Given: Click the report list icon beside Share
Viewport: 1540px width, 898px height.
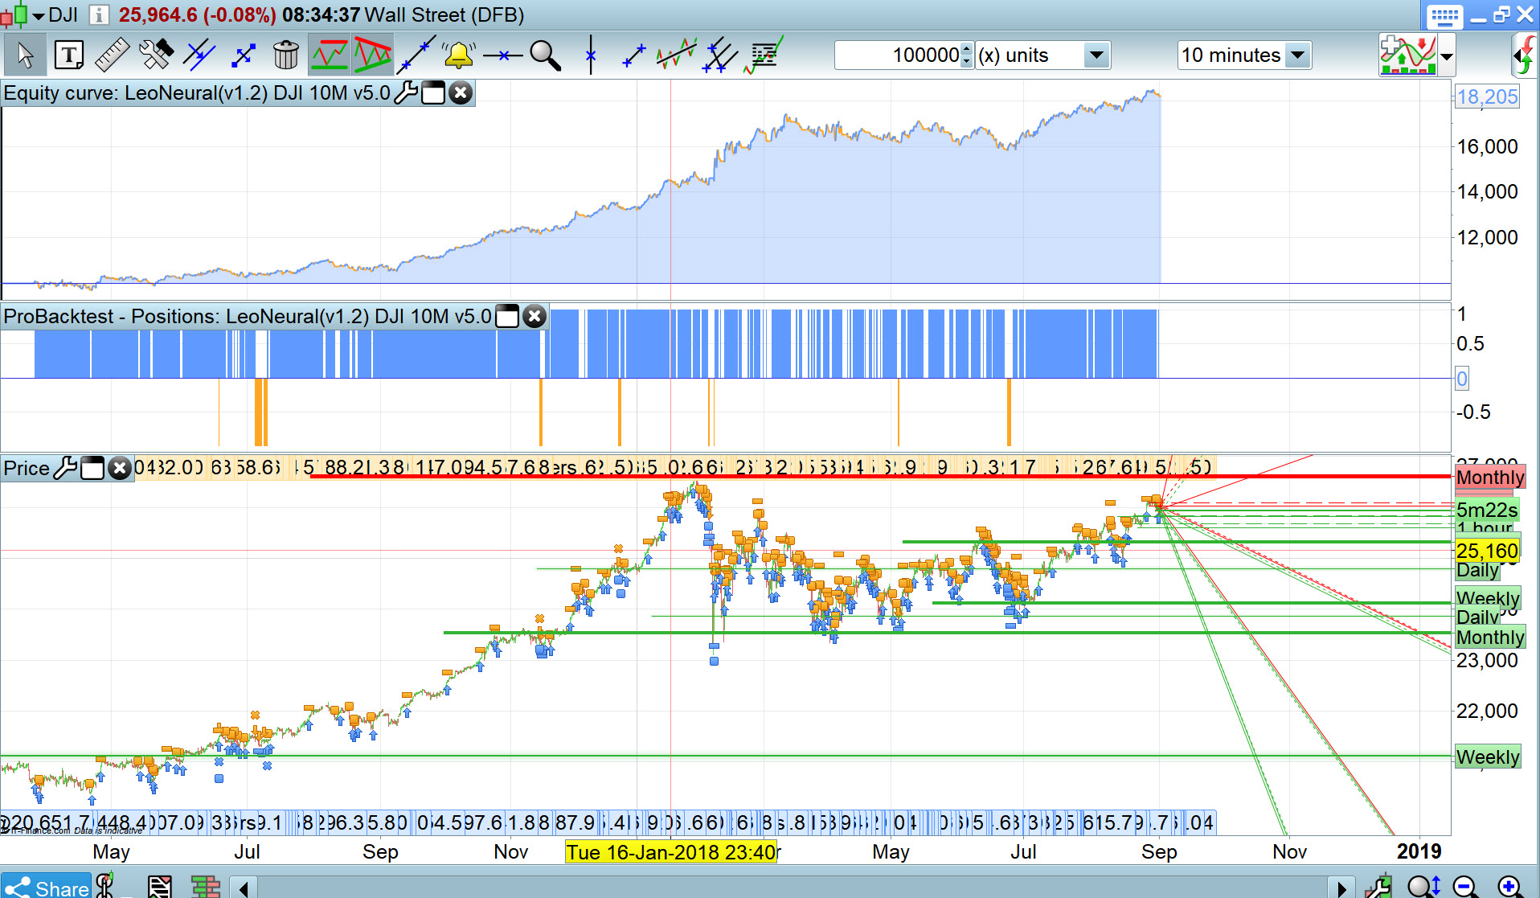Looking at the screenshot, I should click(x=159, y=887).
